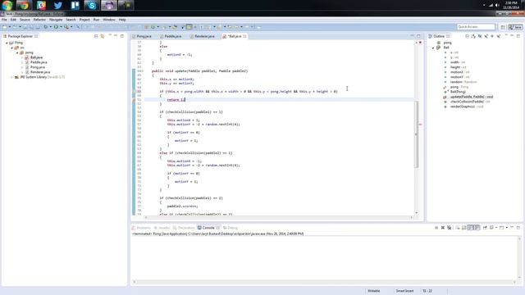
Task: Click the New file toolbar icon
Action: pyautogui.click(x=4, y=27)
